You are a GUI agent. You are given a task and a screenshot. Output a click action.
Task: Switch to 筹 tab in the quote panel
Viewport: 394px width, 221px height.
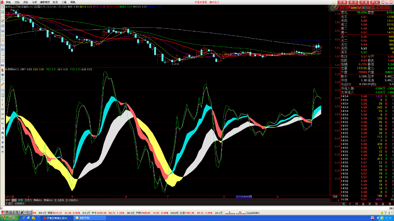pos(390,204)
